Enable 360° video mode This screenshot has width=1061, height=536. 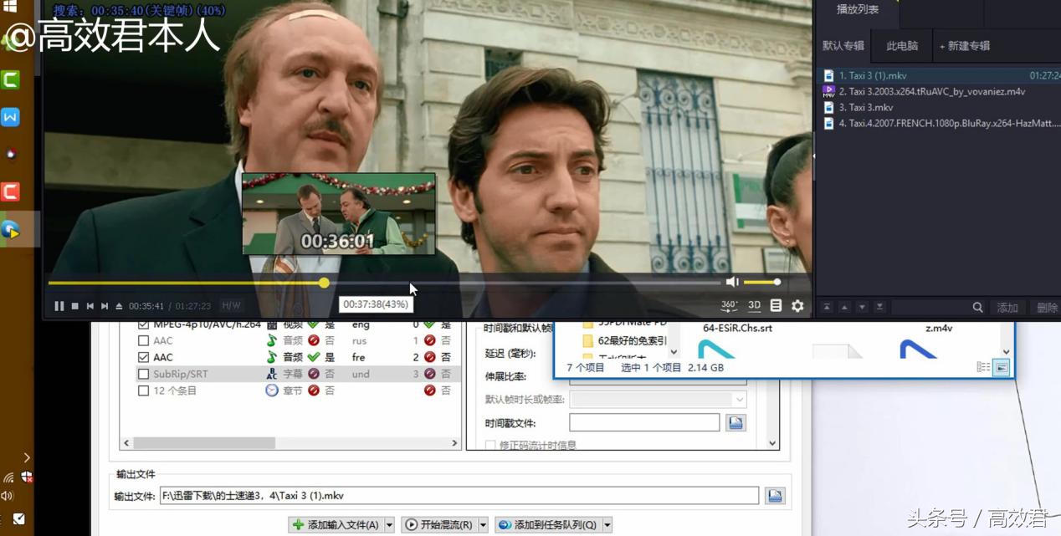point(729,306)
